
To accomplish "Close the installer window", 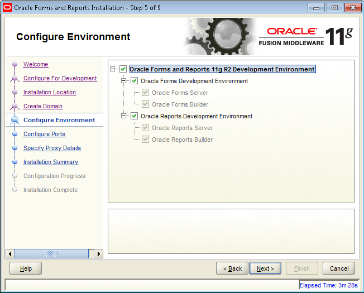I will tap(353, 8).
